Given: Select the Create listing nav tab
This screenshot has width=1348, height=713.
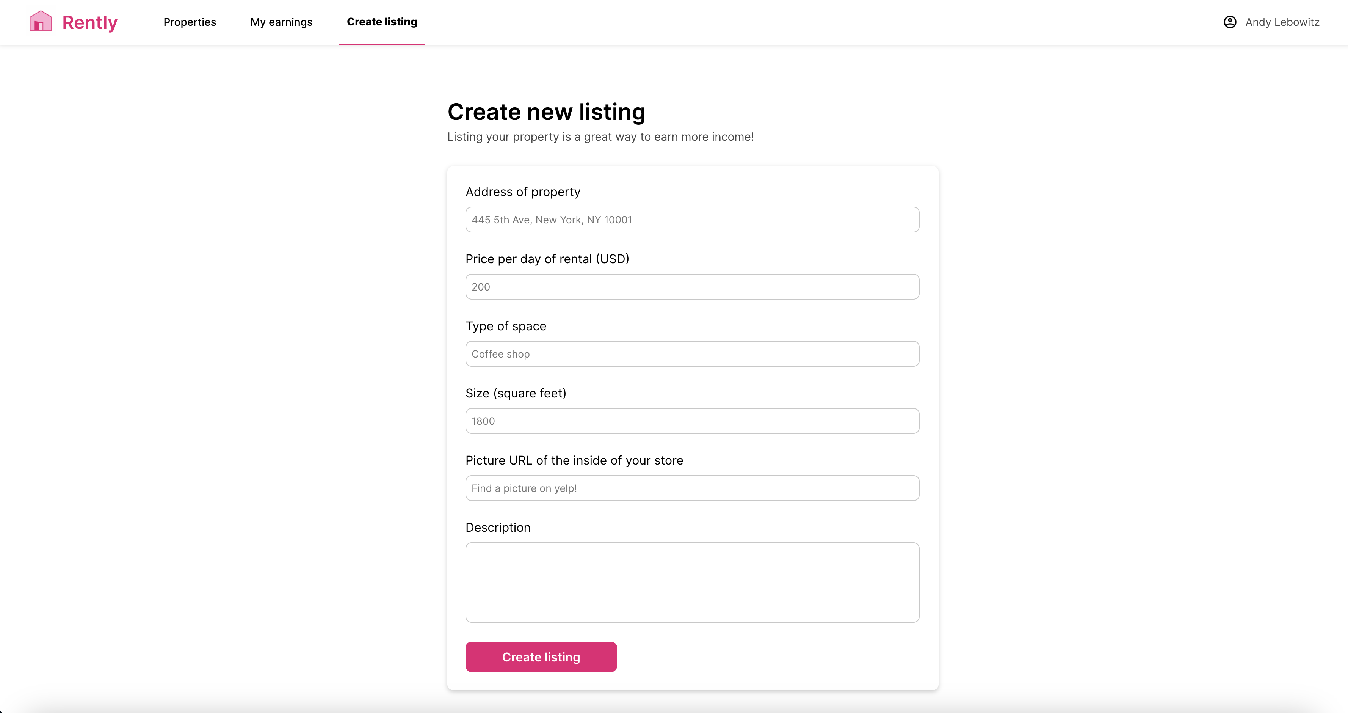Looking at the screenshot, I should click(x=381, y=22).
